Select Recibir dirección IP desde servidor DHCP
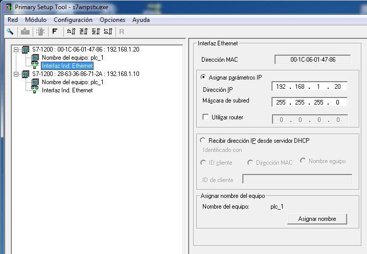The width and height of the screenshot is (367, 254). [203, 140]
